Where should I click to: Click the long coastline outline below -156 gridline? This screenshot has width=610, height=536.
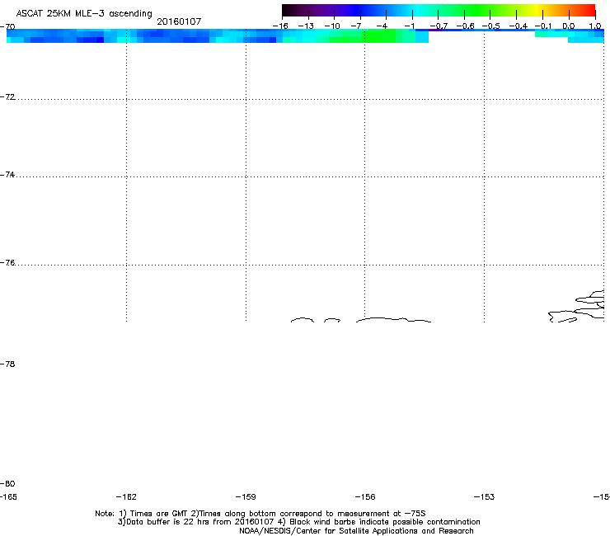394,320
